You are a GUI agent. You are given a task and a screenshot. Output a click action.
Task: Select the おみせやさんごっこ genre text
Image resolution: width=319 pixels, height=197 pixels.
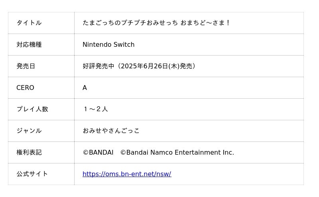coord(111,131)
